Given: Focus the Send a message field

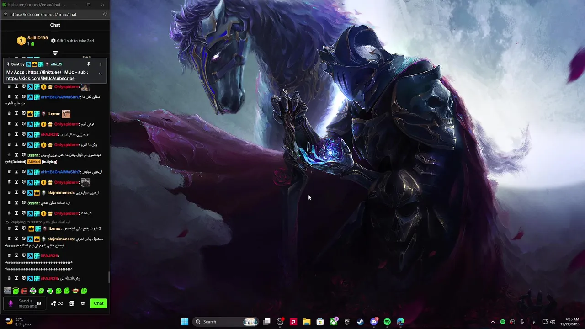Looking at the screenshot, I should pyautogui.click(x=25, y=303).
